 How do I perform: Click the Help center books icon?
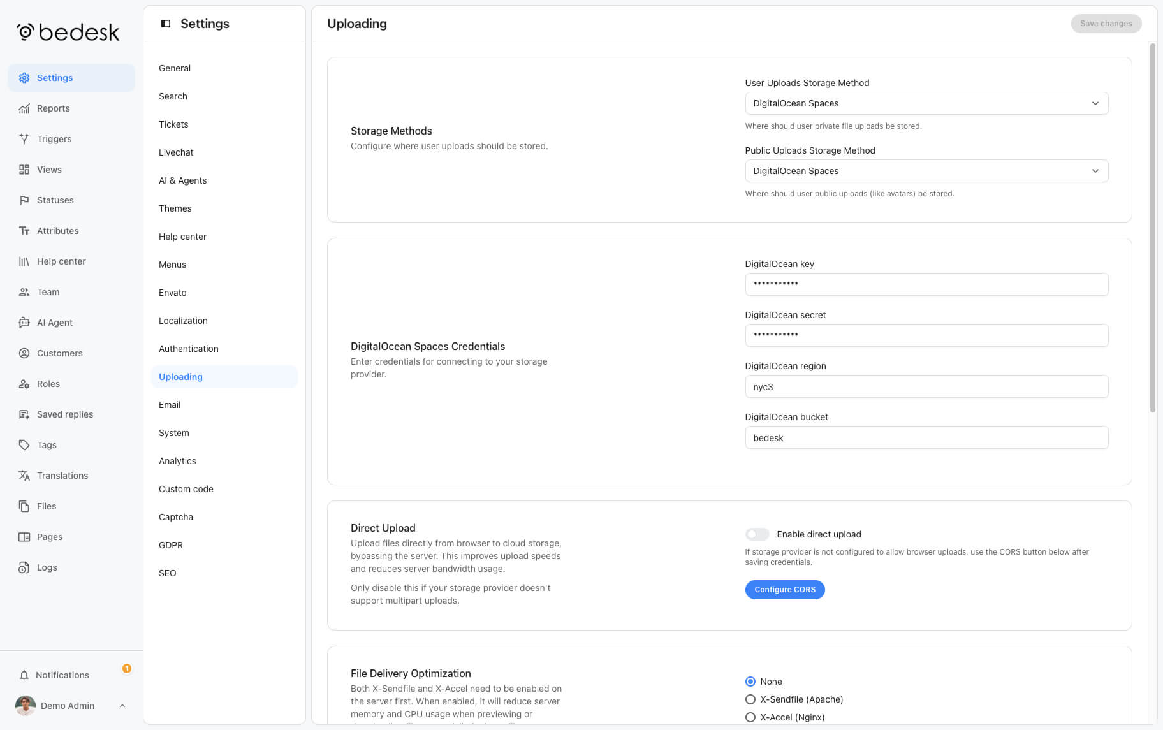(24, 261)
